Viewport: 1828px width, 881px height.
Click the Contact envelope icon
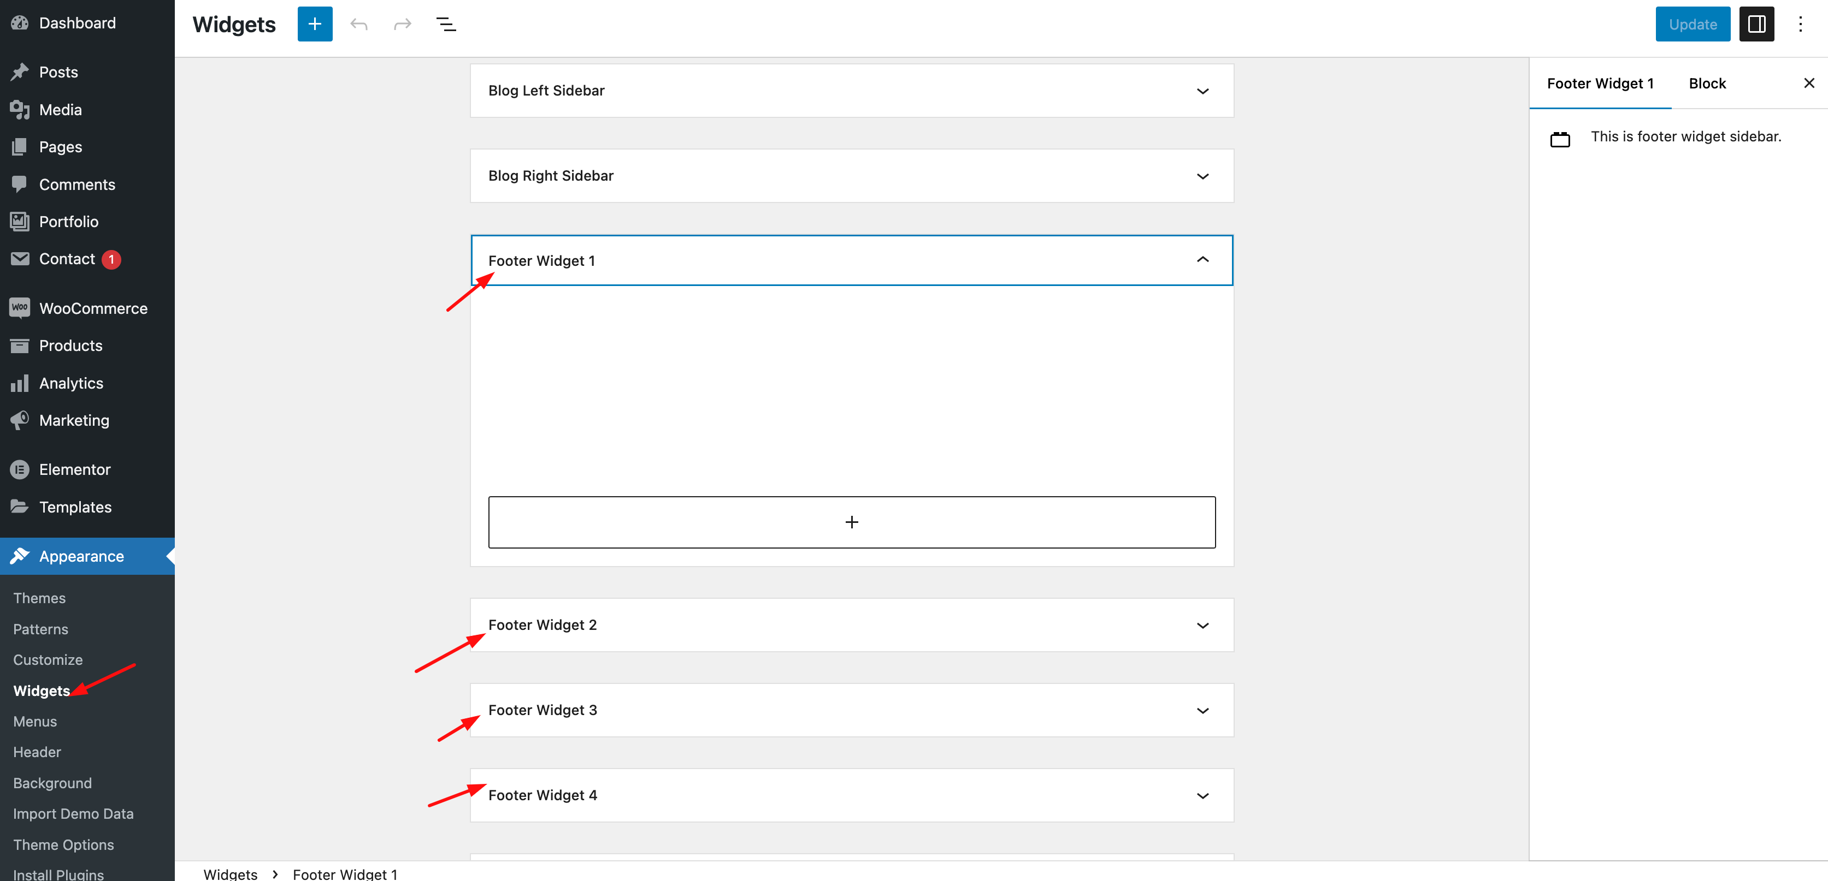coord(20,258)
